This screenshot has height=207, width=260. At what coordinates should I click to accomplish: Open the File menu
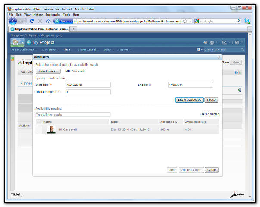[x=11, y=15]
